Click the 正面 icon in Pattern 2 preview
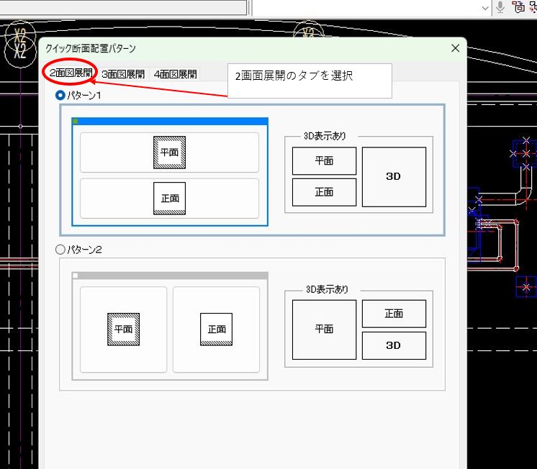 click(216, 329)
